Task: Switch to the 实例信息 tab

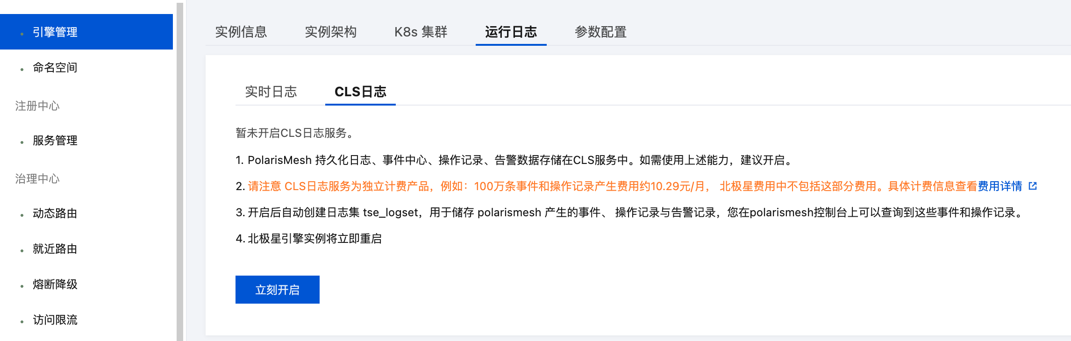Action: pyautogui.click(x=241, y=32)
